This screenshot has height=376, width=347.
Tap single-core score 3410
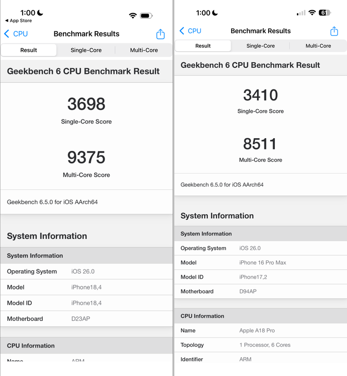pos(261,95)
